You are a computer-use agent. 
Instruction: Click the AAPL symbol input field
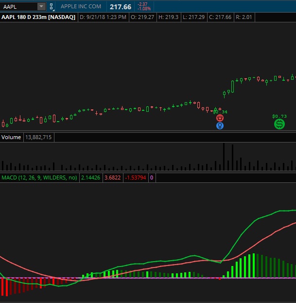pos(19,7)
